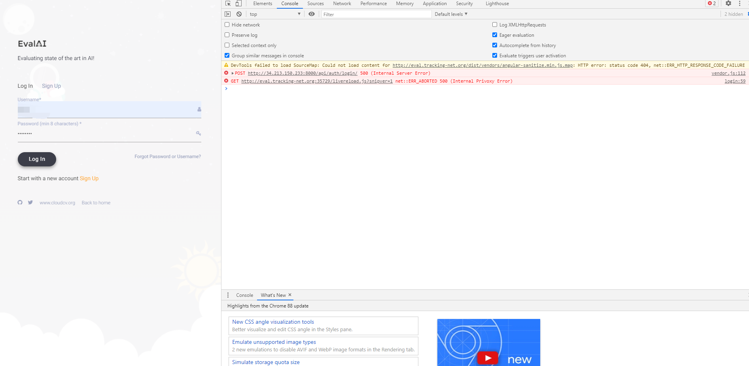The width and height of the screenshot is (749, 366).
Task: Click the Back to home link
Action: point(96,203)
